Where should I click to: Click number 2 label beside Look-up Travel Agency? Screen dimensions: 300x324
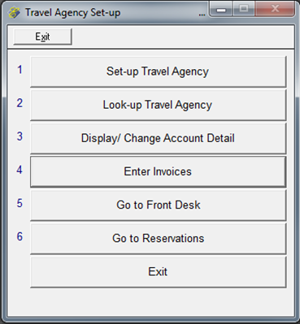20,103
